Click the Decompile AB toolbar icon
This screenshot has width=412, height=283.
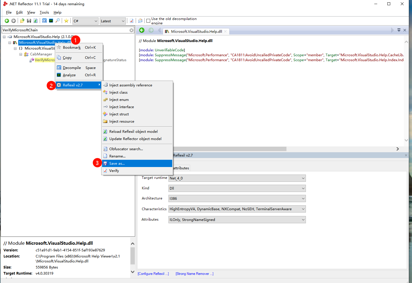44,21
